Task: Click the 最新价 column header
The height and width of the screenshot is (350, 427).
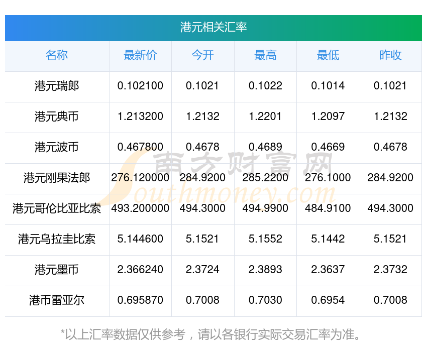Action: click(x=140, y=56)
